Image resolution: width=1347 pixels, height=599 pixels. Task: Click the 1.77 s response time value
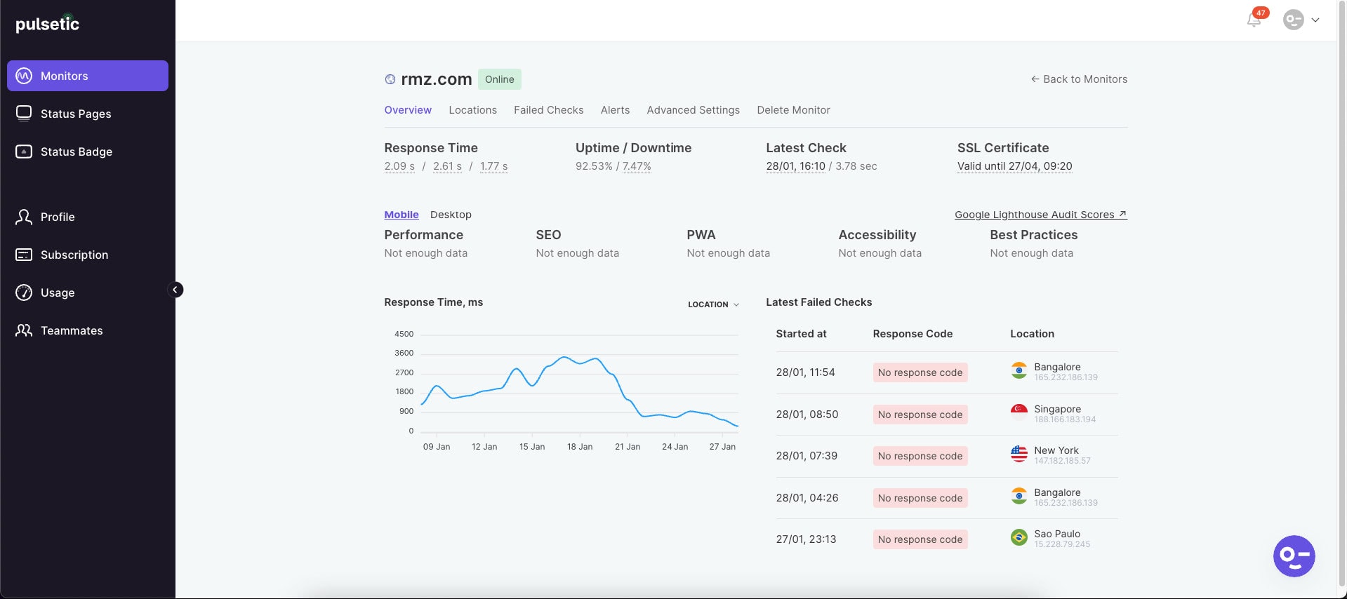click(x=493, y=166)
